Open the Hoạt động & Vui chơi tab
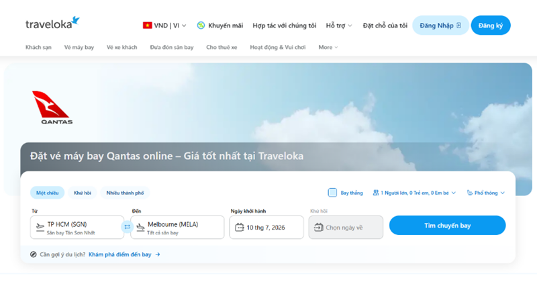Image resolution: width=537 pixels, height=282 pixels. point(278,47)
